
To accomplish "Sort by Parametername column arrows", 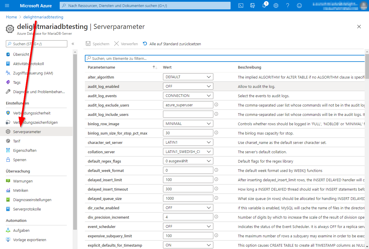I will point(155,67).
